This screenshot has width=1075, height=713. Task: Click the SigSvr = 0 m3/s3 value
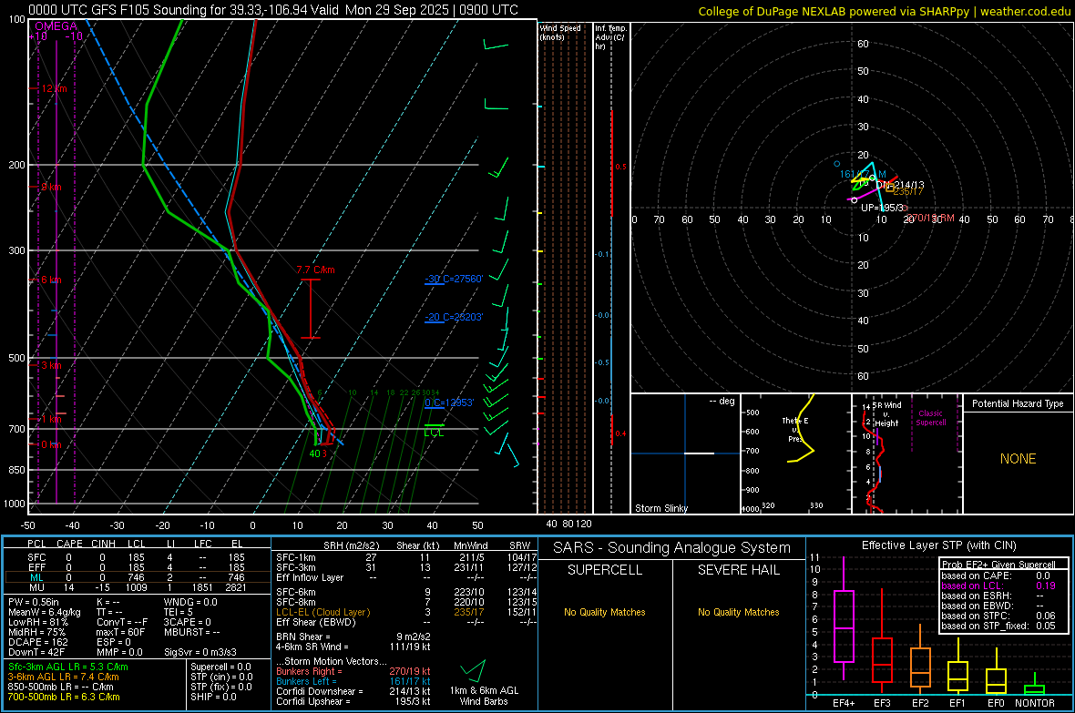coord(200,653)
